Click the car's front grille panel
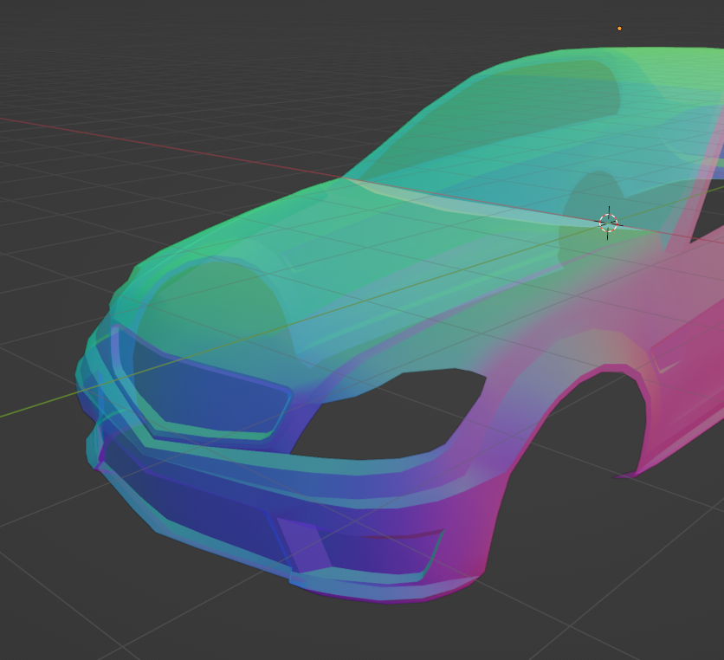The width and height of the screenshot is (724, 660). (204, 384)
